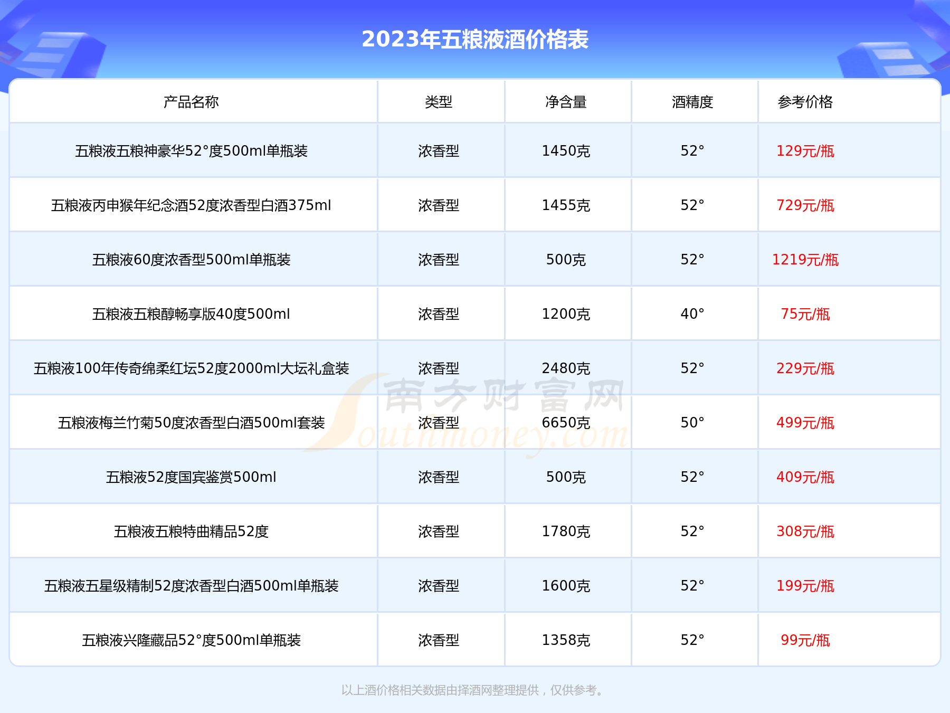The width and height of the screenshot is (950, 713).
Task: Click price 99元/瓶
Action: [x=805, y=640]
